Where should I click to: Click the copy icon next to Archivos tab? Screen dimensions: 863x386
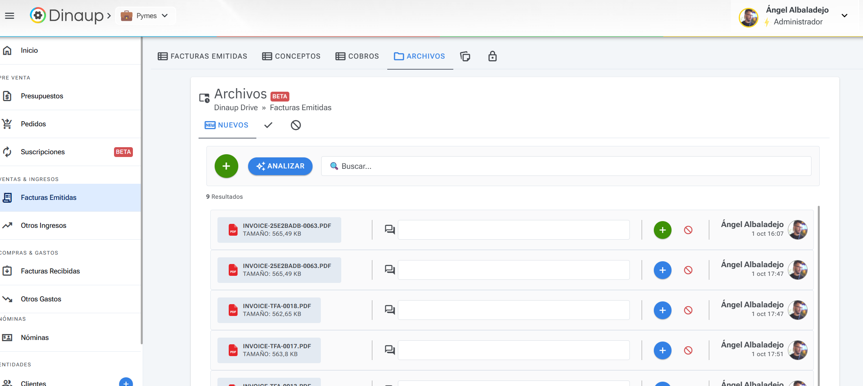pyautogui.click(x=465, y=57)
